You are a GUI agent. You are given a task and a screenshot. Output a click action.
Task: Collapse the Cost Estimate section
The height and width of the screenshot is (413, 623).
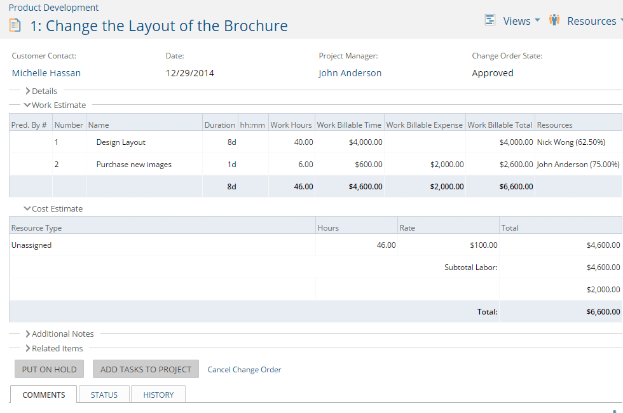(53, 208)
